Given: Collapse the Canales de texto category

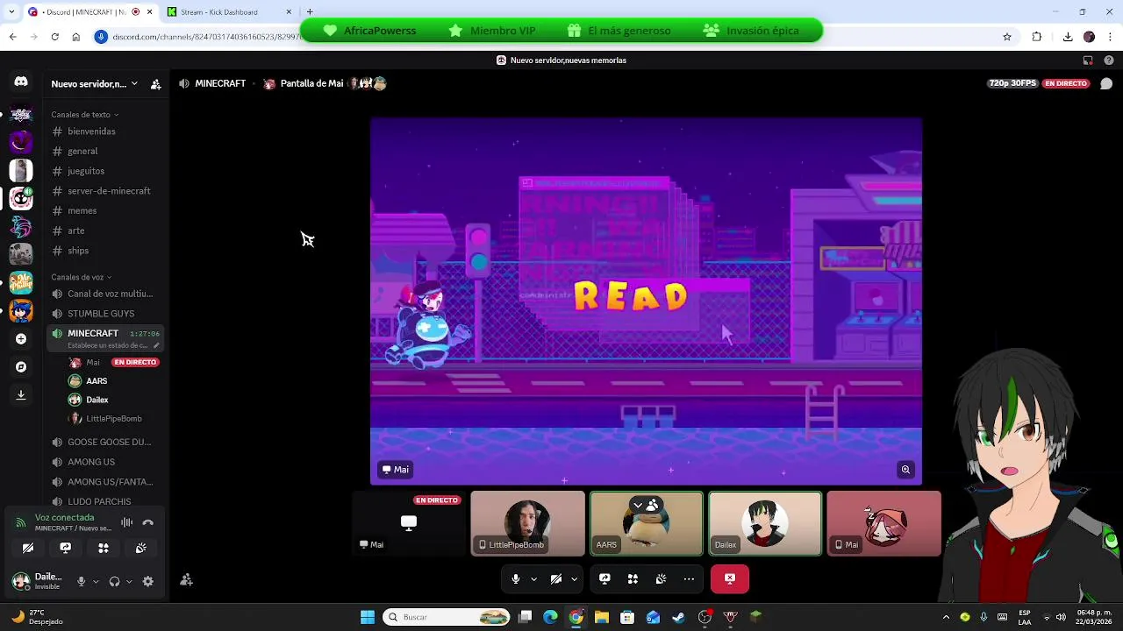Looking at the screenshot, I should pyautogui.click(x=84, y=114).
